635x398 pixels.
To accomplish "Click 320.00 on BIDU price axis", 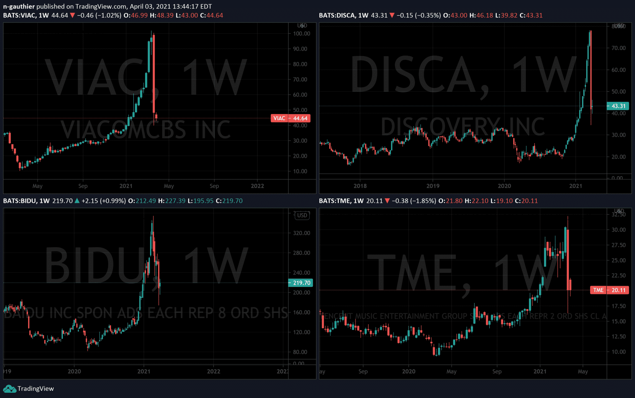I will 301,233.
